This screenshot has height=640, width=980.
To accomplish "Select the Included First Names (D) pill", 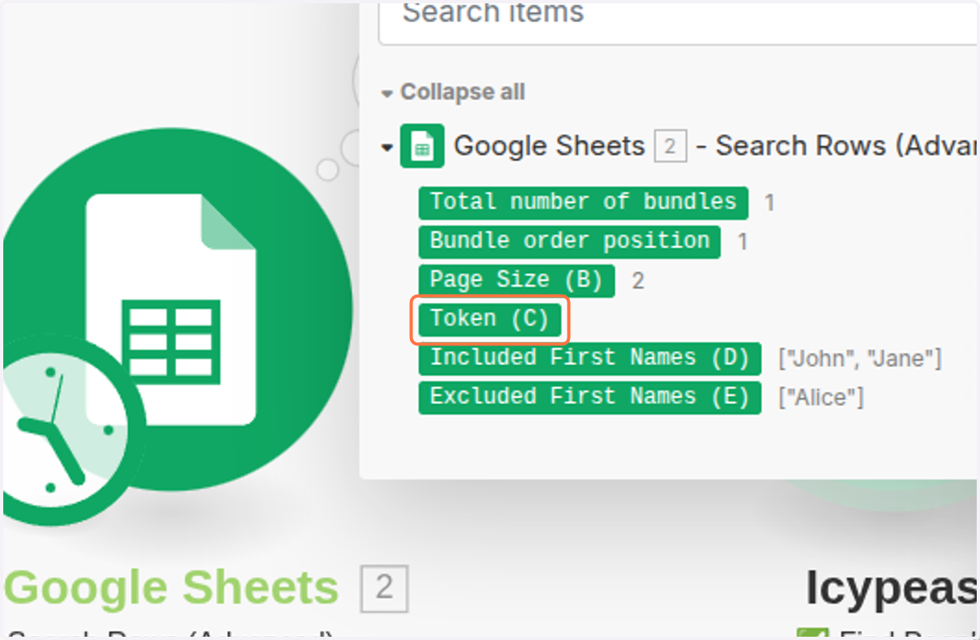I will [590, 358].
